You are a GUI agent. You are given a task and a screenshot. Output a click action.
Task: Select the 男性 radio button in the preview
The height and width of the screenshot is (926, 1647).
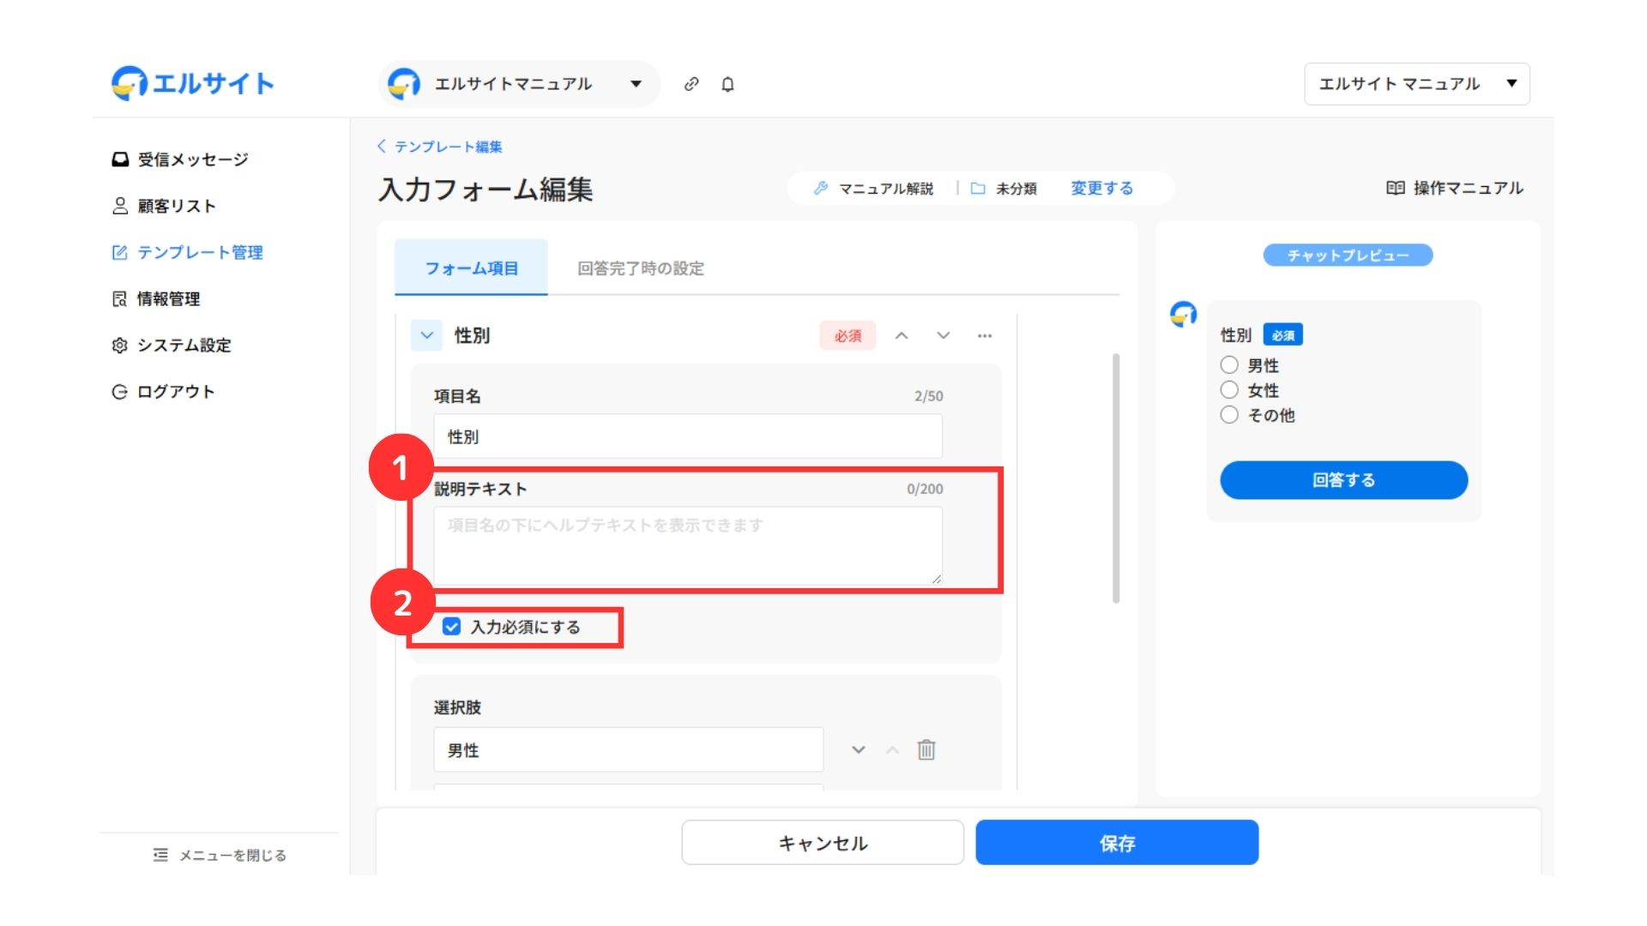click(x=1229, y=365)
